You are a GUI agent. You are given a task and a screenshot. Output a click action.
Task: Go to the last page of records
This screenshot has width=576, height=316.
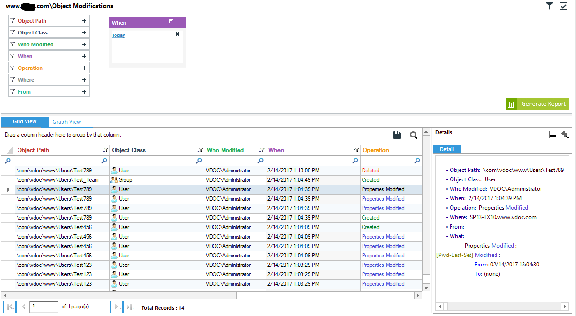[129, 307]
